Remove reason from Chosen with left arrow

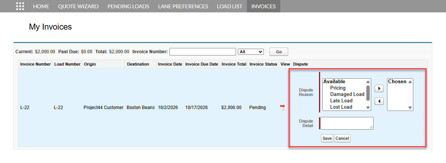379,101
